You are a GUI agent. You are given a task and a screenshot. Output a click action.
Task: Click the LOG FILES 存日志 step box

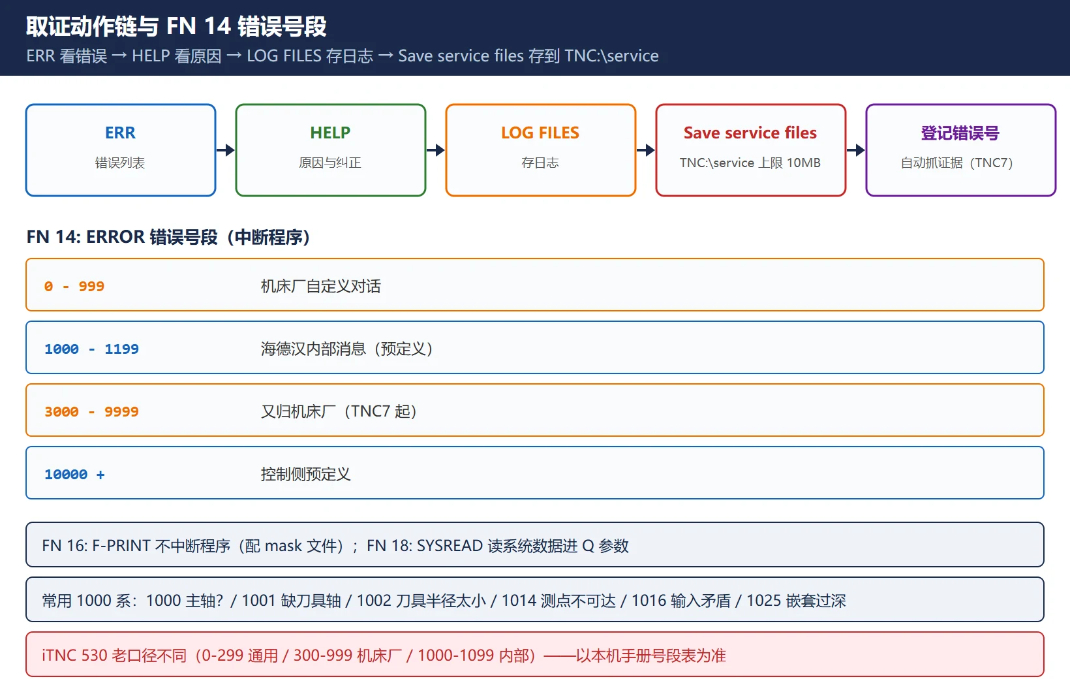[541, 150]
